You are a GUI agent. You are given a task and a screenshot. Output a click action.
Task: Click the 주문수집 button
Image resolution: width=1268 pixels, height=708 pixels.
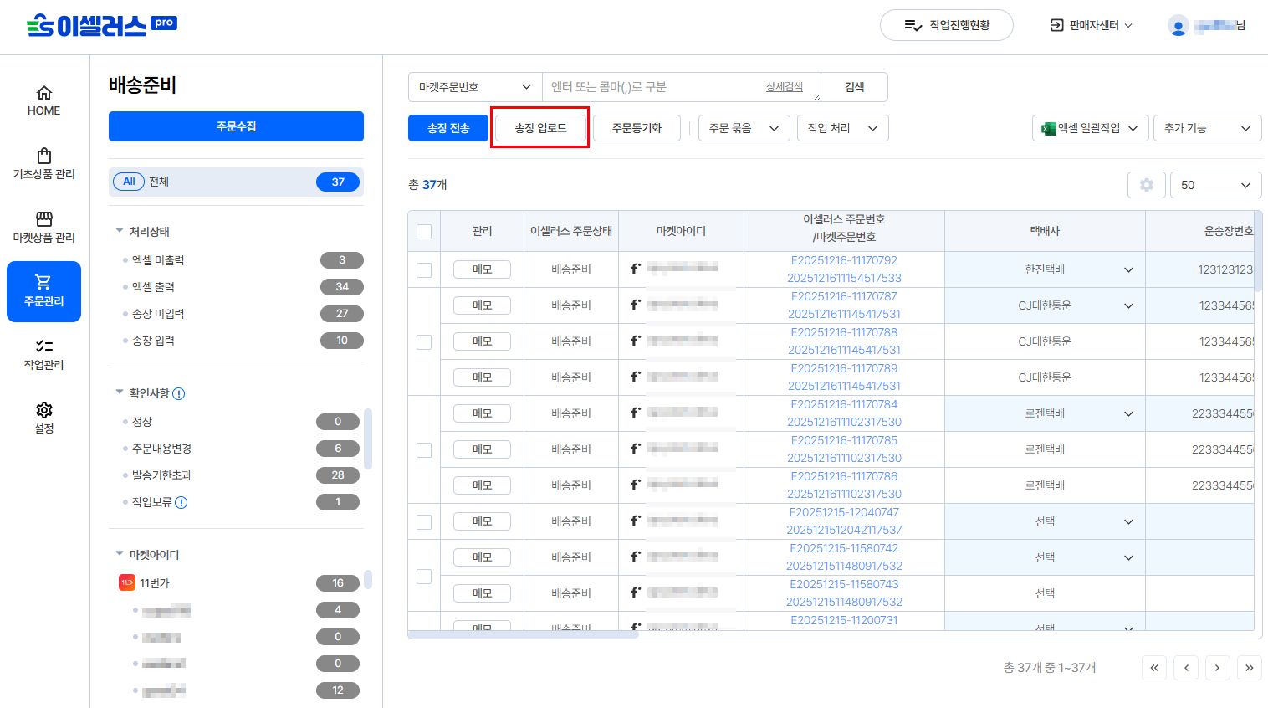click(x=236, y=126)
